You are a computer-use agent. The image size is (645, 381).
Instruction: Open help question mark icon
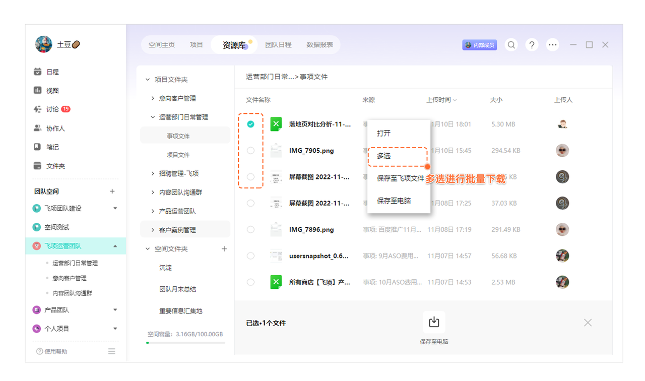tap(532, 45)
